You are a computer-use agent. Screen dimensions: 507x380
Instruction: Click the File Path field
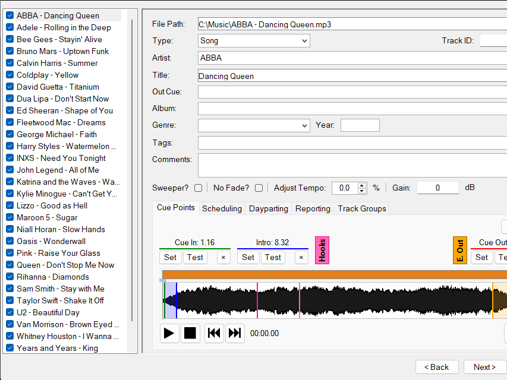click(x=352, y=24)
